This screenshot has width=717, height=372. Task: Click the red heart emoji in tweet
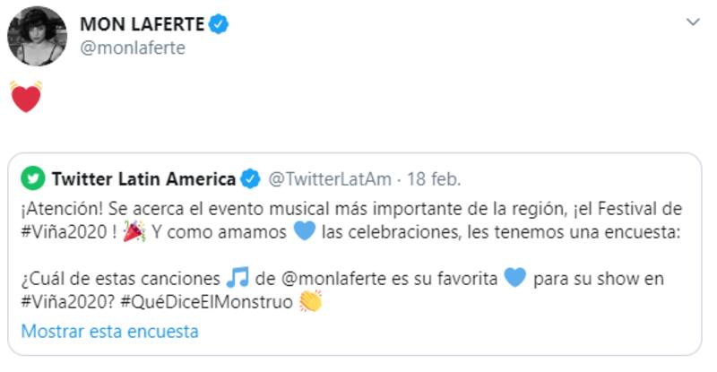click(x=26, y=97)
